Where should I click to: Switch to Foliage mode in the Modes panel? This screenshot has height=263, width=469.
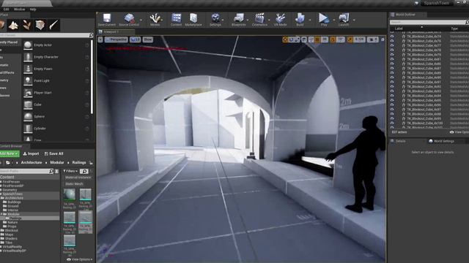27,26
